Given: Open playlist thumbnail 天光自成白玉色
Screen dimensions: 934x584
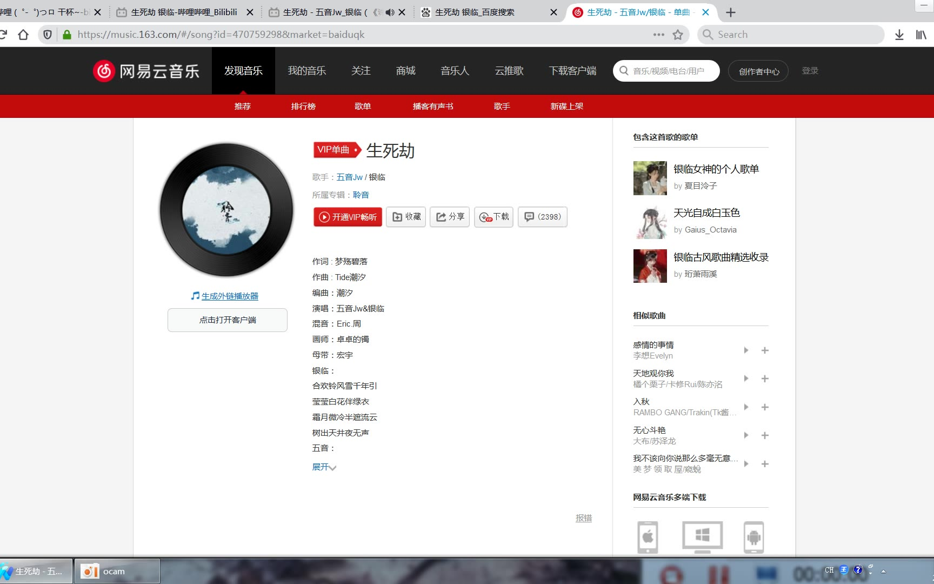Looking at the screenshot, I should (x=650, y=222).
